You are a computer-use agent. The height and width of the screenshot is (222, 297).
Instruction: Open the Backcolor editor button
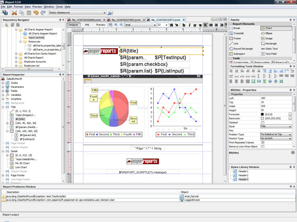tap(290, 118)
